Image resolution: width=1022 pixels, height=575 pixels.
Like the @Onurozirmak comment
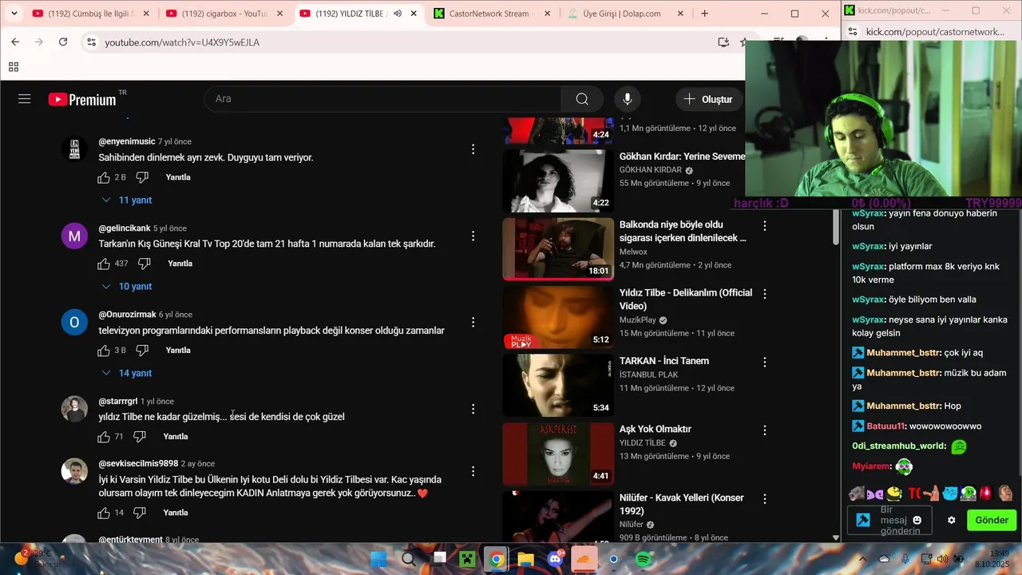(x=104, y=351)
